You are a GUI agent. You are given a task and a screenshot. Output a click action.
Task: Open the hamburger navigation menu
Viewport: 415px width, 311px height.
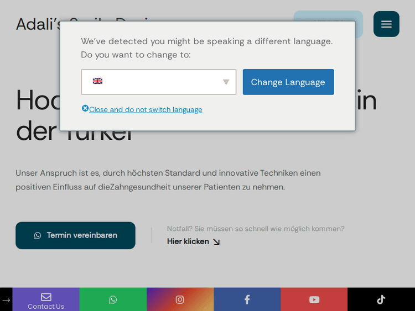pyautogui.click(x=386, y=24)
